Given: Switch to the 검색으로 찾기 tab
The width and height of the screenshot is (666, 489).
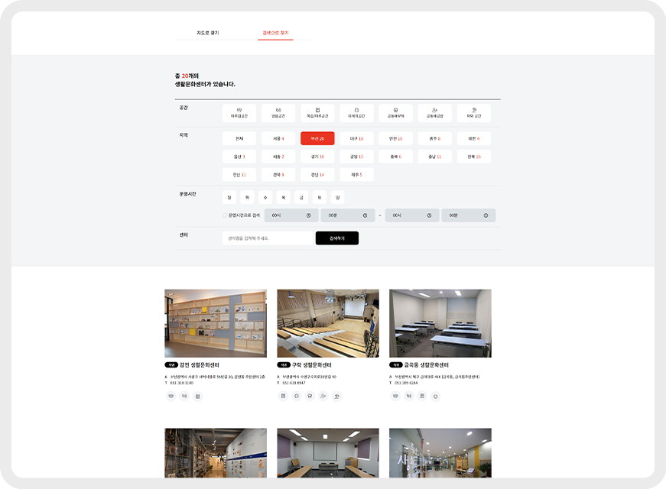Looking at the screenshot, I should pos(276,33).
